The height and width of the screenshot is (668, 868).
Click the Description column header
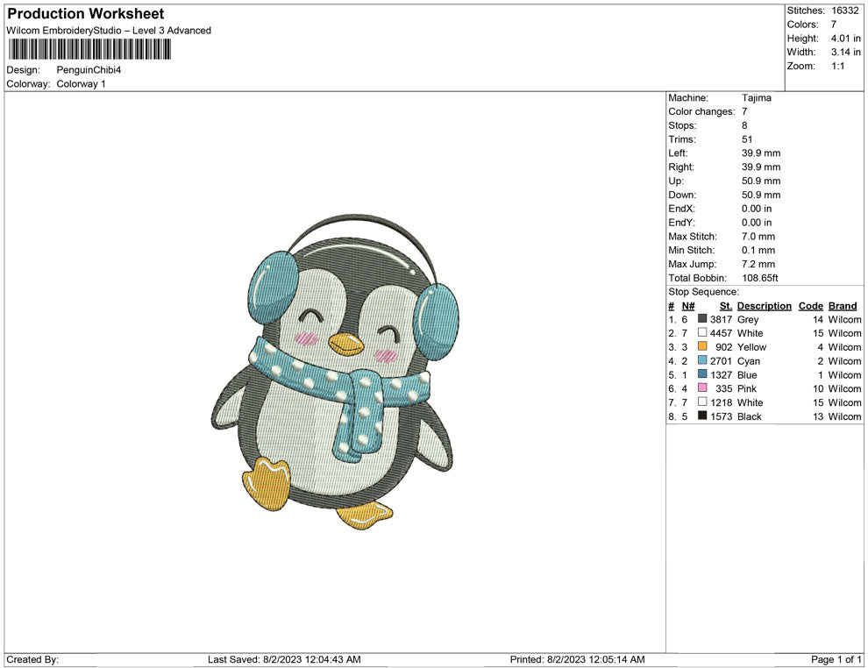pyautogui.click(x=764, y=306)
